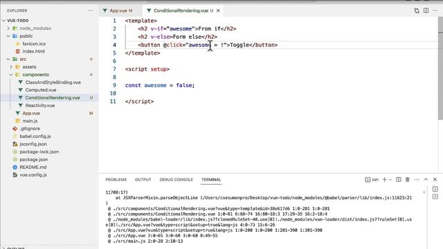
Task: Open Computed.vue file
Action: tap(41, 90)
